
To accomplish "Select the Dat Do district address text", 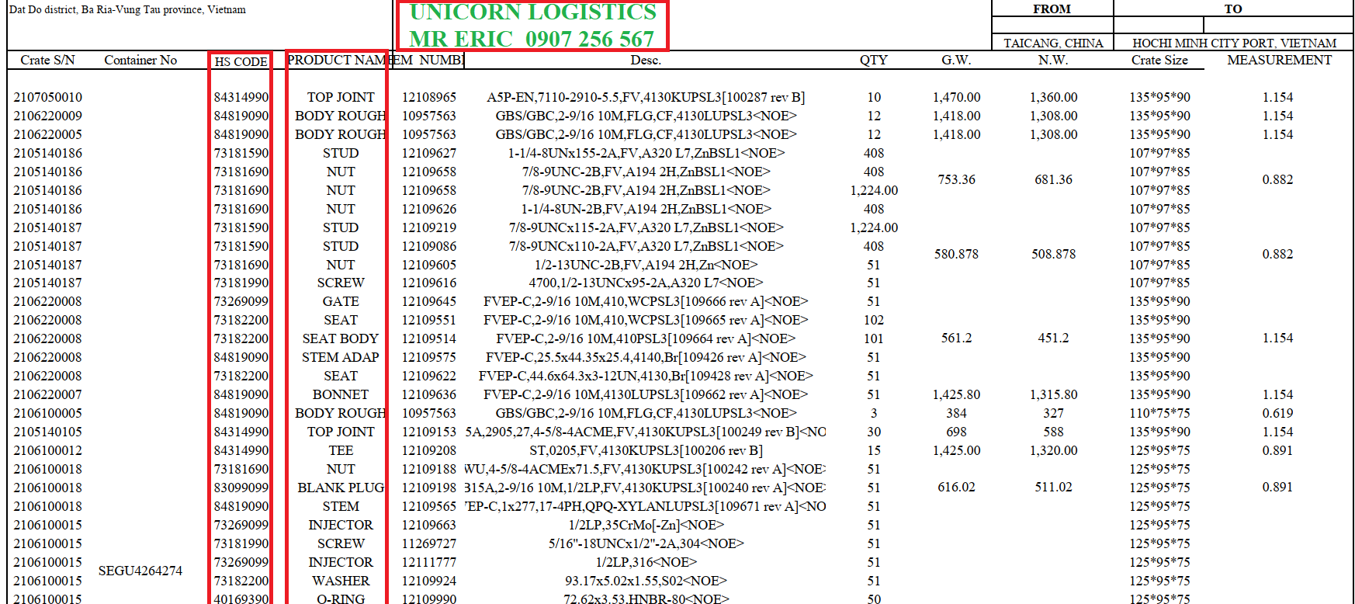I will (127, 10).
